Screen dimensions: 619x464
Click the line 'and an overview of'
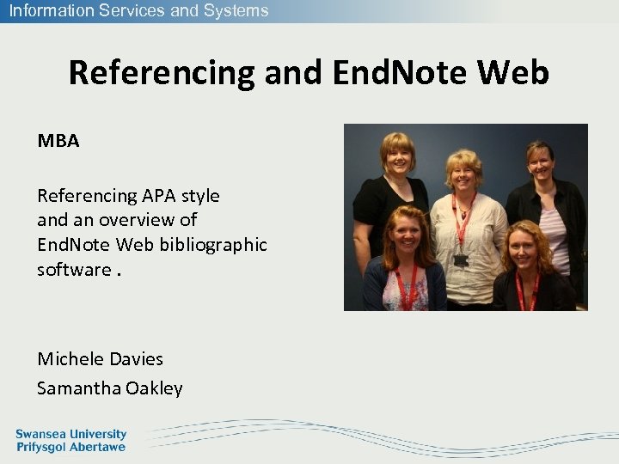[x=117, y=220]
